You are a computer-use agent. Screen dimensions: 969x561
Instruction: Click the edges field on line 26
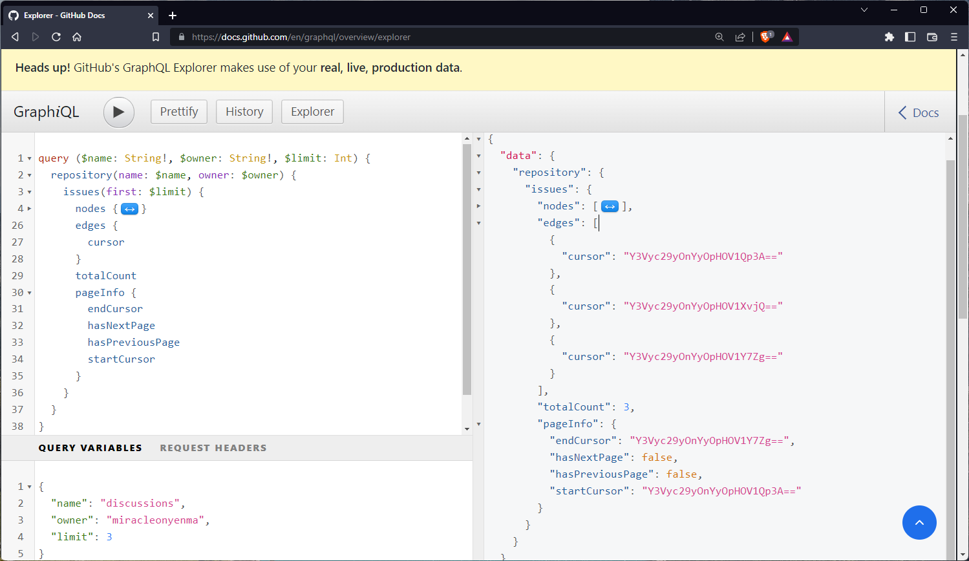click(x=91, y=226)
